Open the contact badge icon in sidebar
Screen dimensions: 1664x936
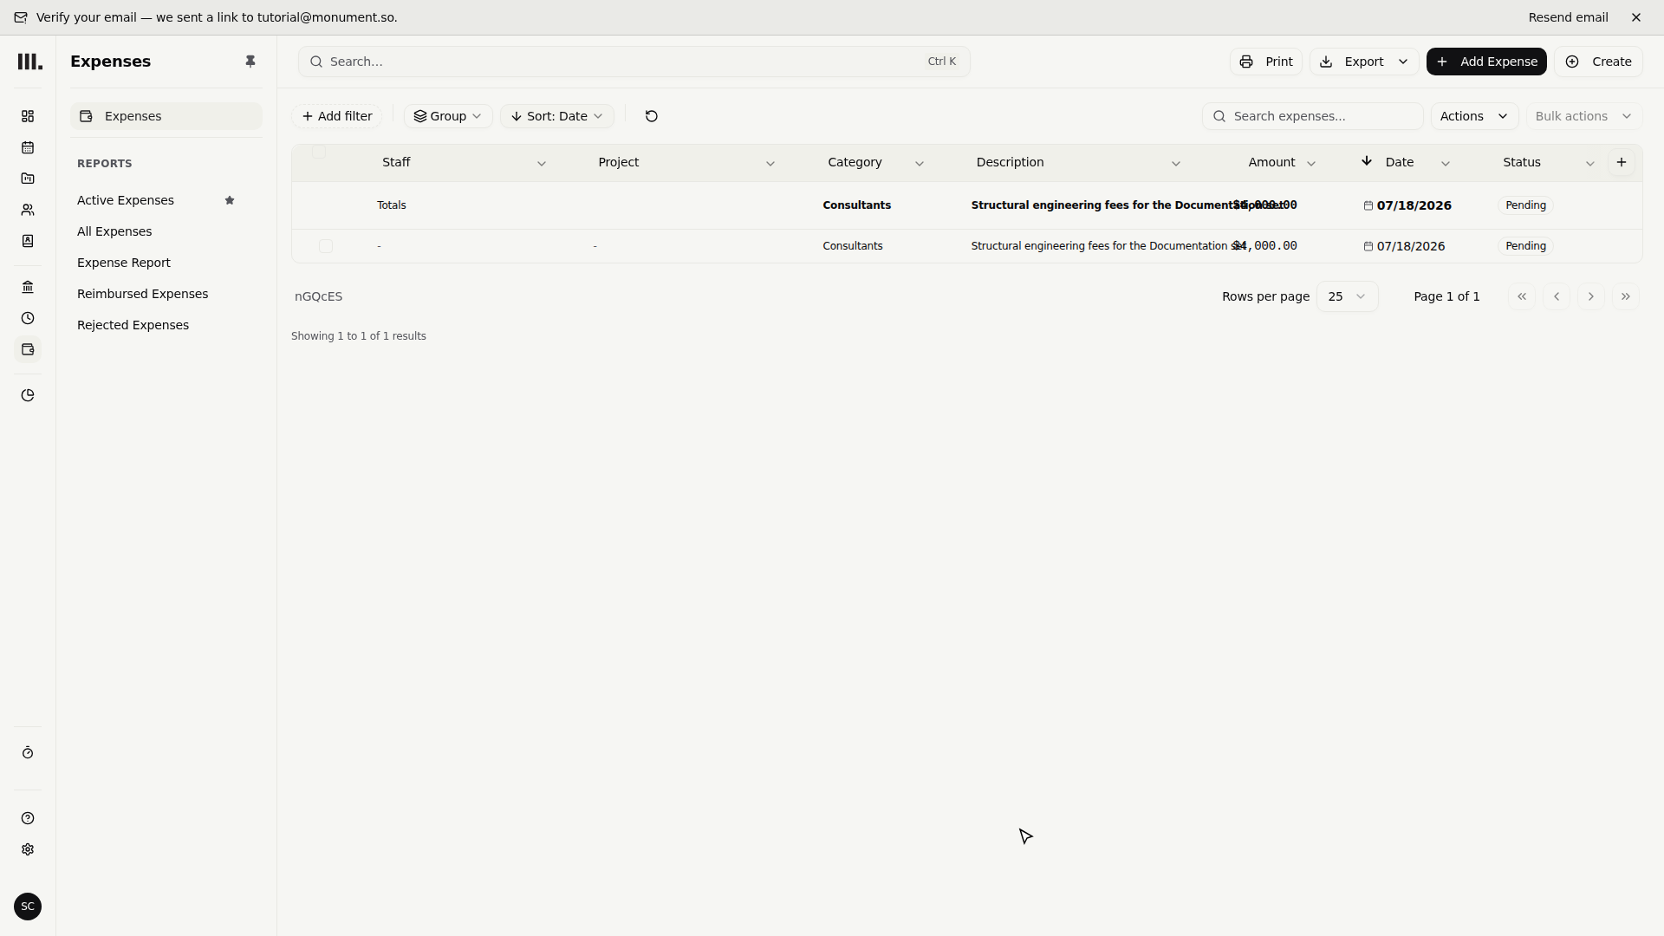point(28,241)
